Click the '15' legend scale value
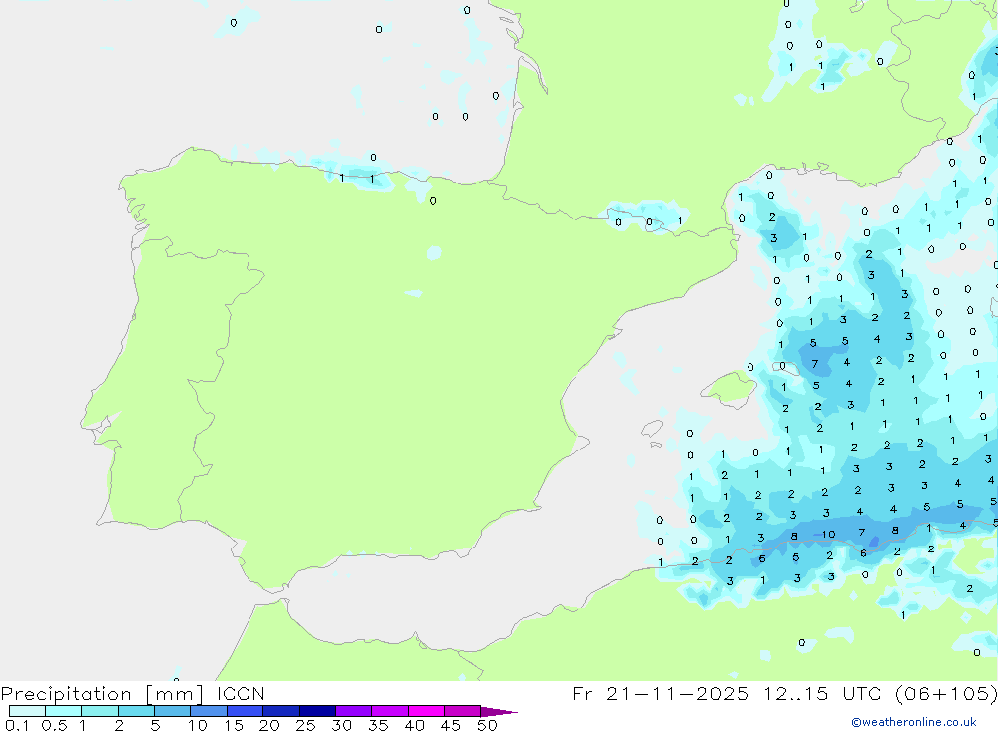The image size is (998, 731). [234, 725]
